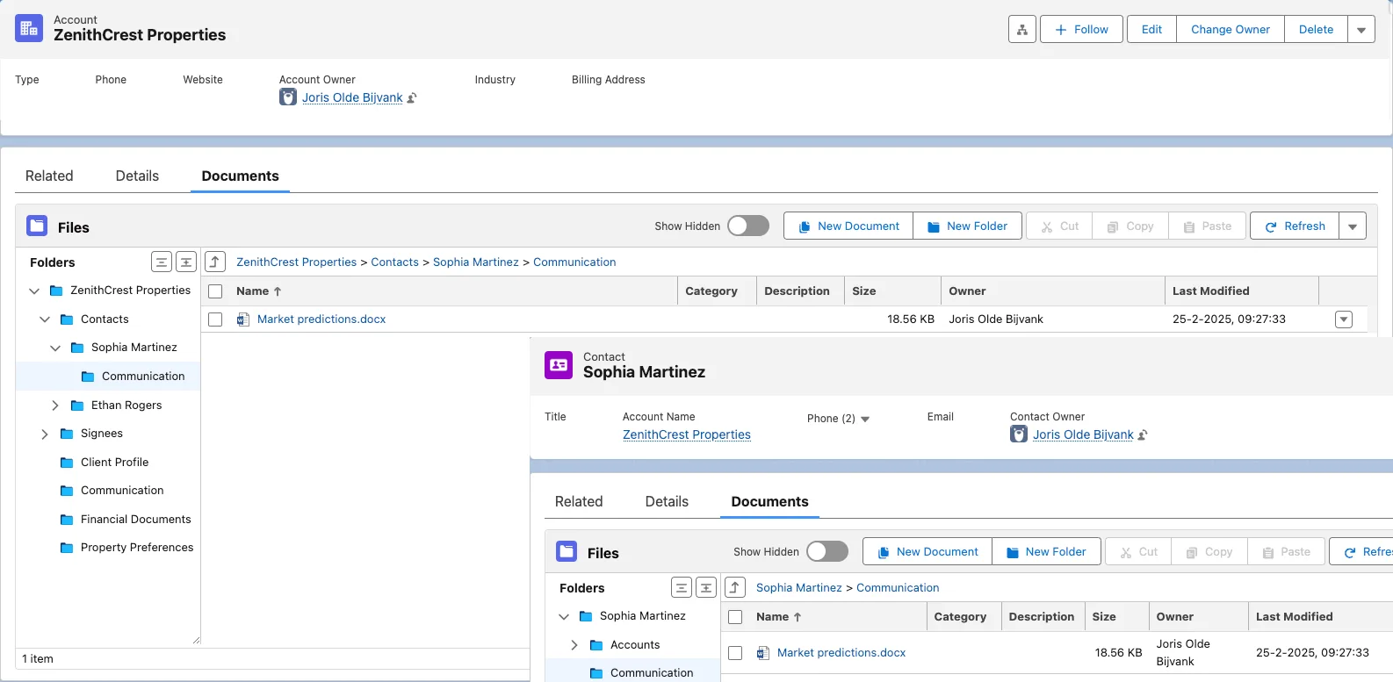Viewport: 1393px width, 682px height.
Task: Click collapse all folders icon in top Files panel
Action: coord(161,262)
